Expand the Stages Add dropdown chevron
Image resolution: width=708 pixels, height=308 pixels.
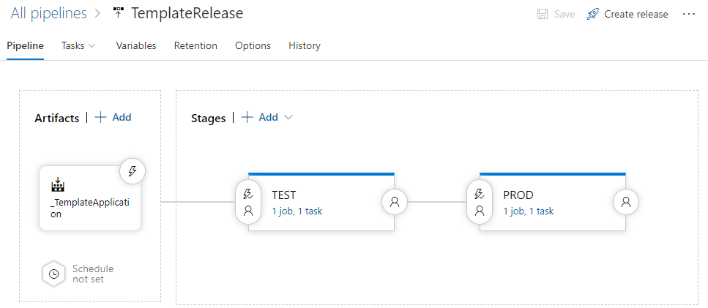288,117
